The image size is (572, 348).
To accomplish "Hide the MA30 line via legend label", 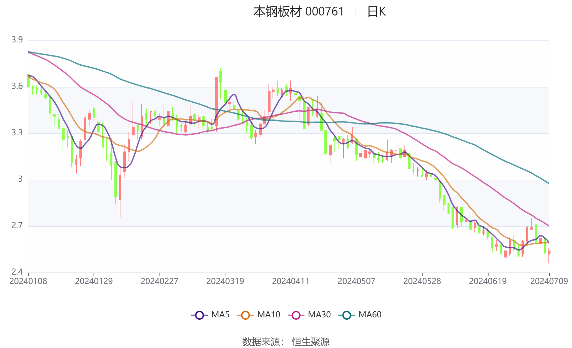I will tap(319, 315).
